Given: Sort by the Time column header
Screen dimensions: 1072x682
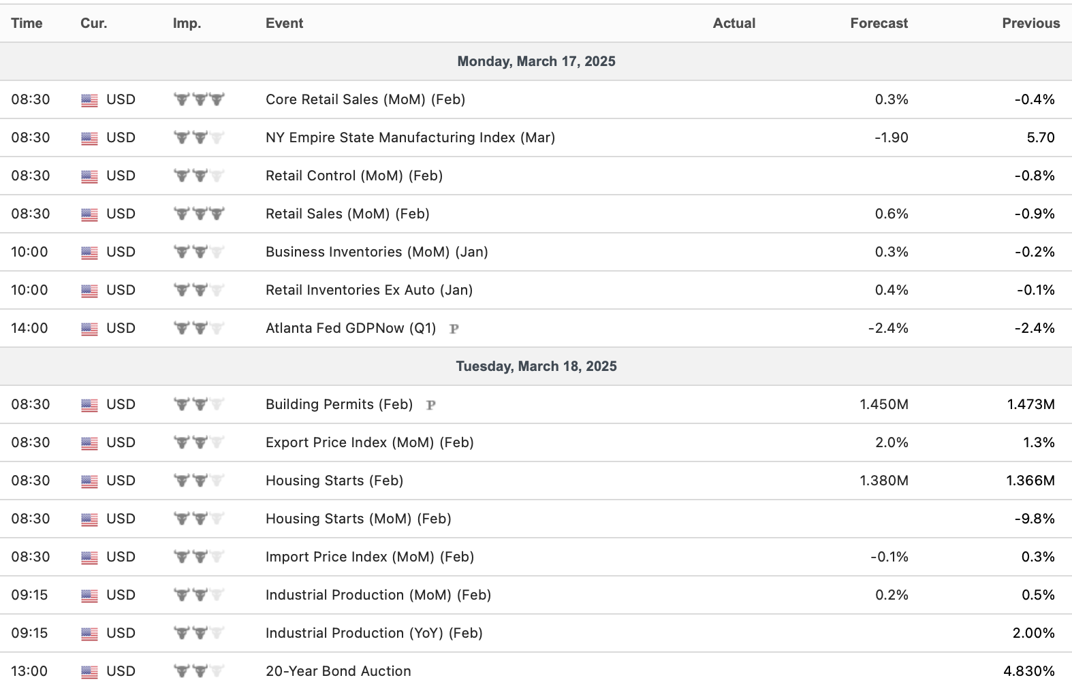Looking at the screenshot, I should tap(27, 23).
